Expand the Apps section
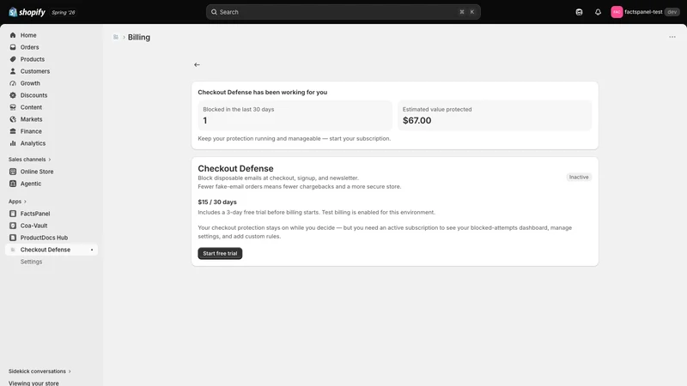 pyautogui.click(x=17, y=202)
